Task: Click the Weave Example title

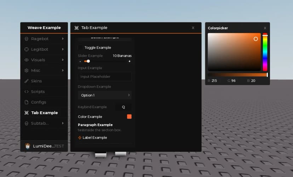Action: 44,28
